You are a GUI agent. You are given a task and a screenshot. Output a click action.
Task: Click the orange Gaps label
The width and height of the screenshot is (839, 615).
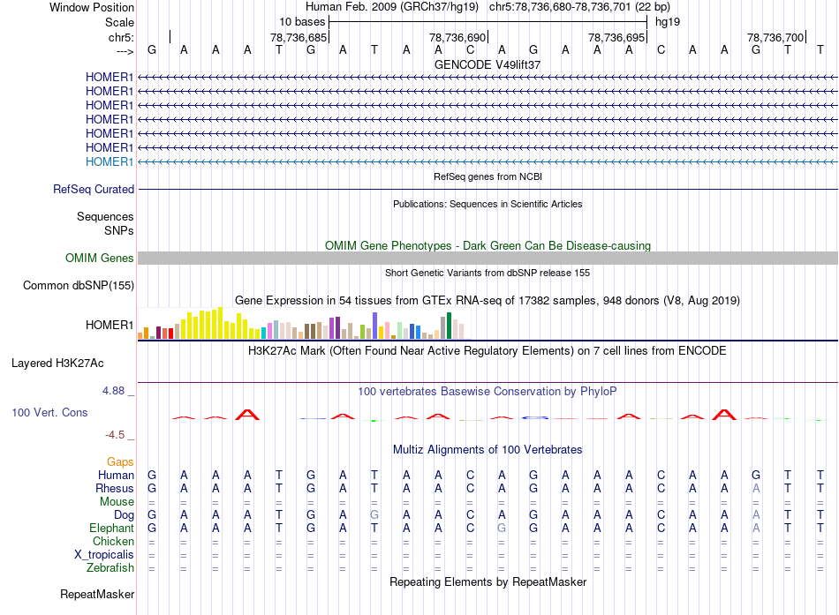120,462
